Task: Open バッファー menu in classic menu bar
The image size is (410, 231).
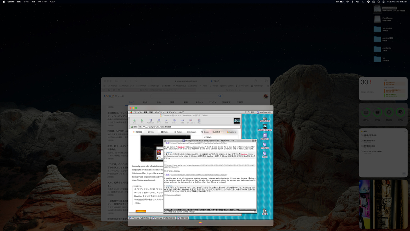Action: 160,112
